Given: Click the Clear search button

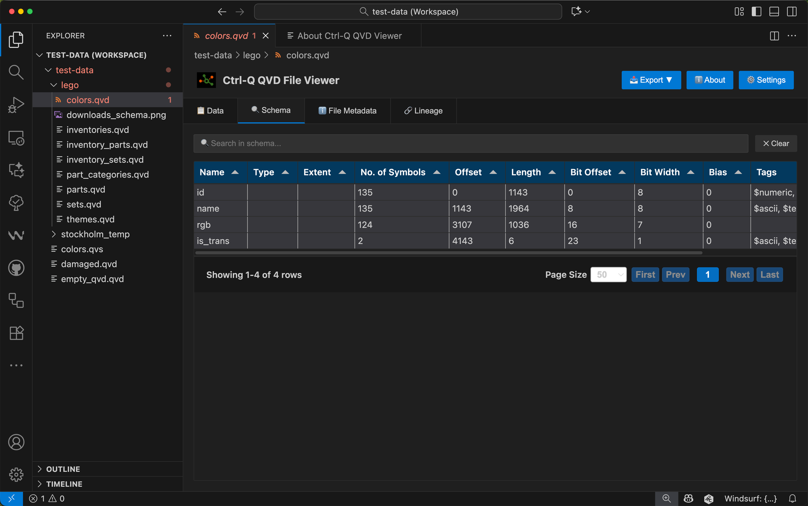Looking at the screenshot, I should click(x=776, y=144).
